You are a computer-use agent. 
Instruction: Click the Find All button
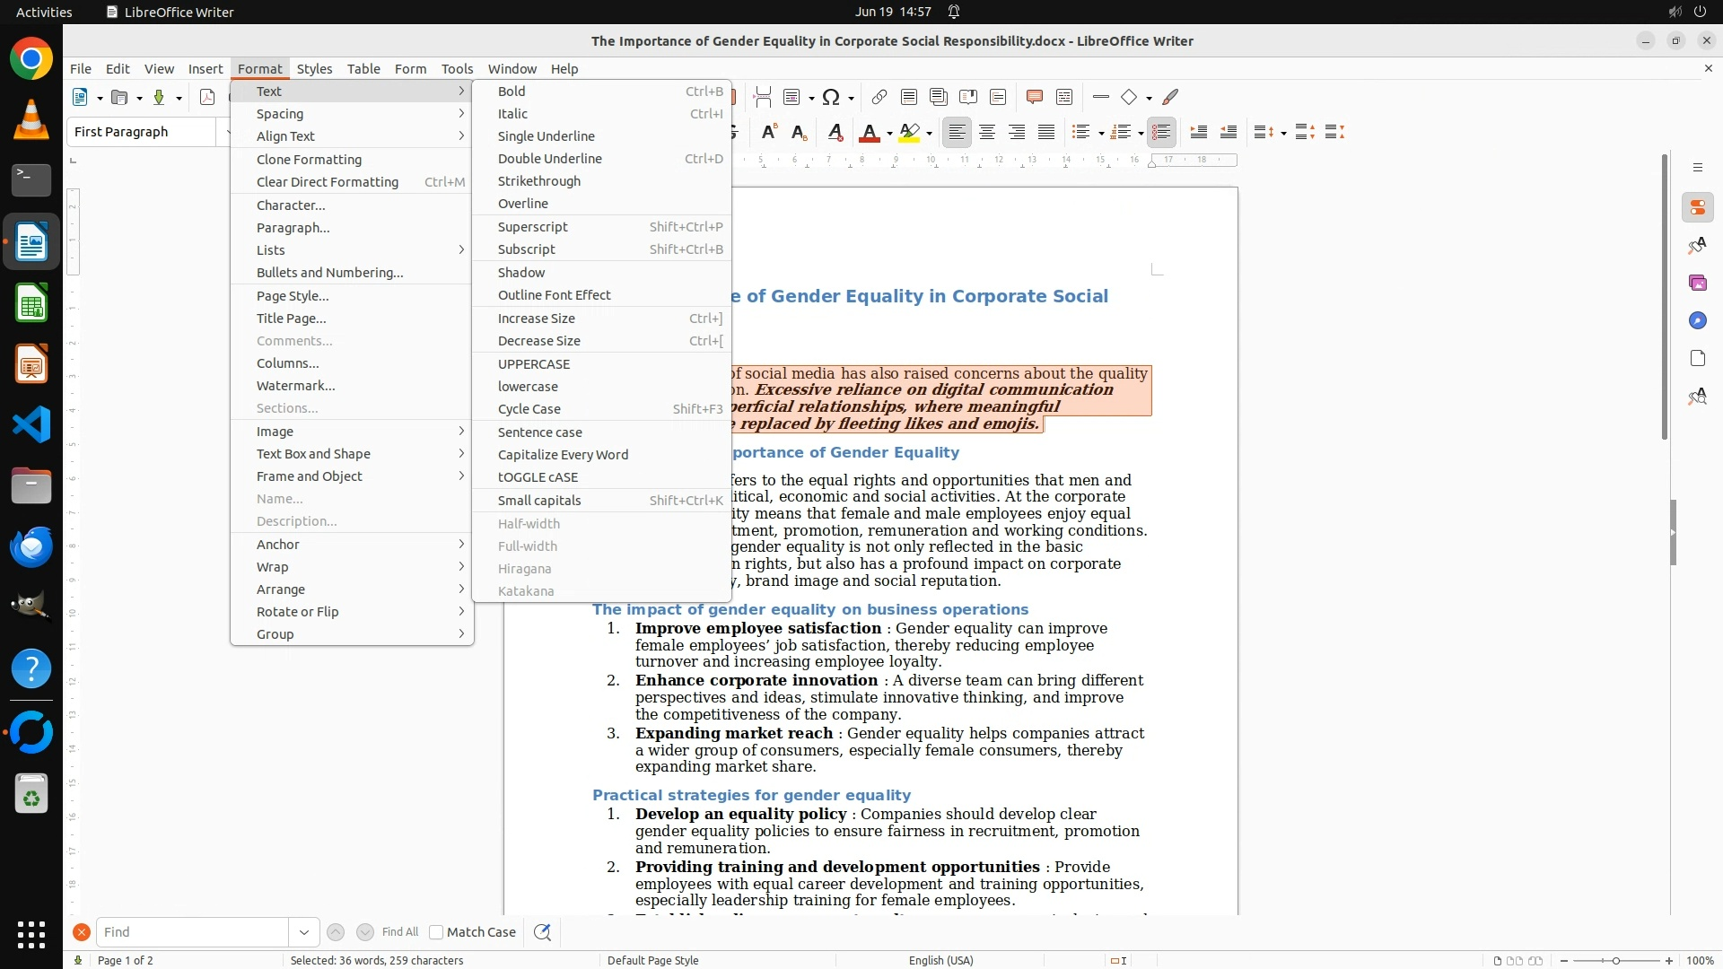(x=399, y=932)
